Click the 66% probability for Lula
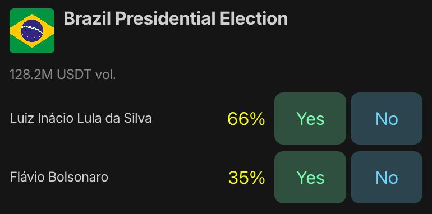Viewport: 432px width, 214px height. click(x=246, y=119)
